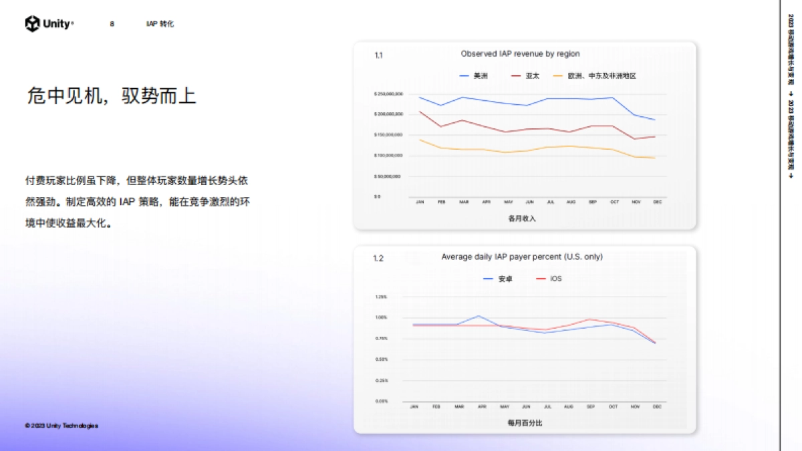802x451 pixels.
Task: Click the © 2023 Unity Technologies footer link
Action: click(61, 424)
